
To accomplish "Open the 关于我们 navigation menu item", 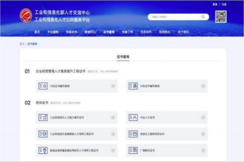I will 184,32.
